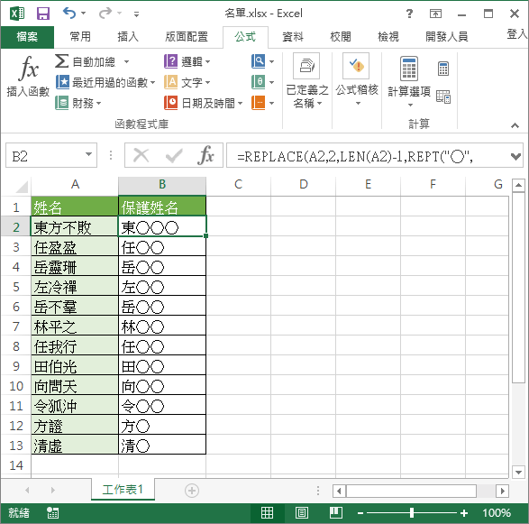Open Calculation Options calculator icon
This screenshot has width=529, height=524.
(x=409, y=69)
